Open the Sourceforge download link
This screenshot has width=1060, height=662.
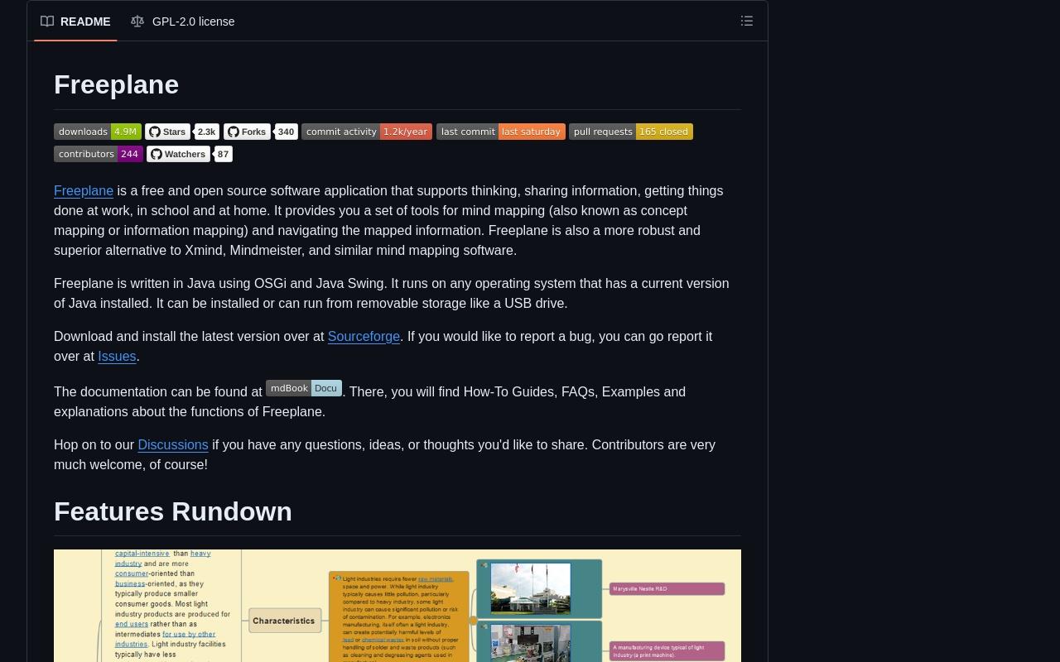364,336
